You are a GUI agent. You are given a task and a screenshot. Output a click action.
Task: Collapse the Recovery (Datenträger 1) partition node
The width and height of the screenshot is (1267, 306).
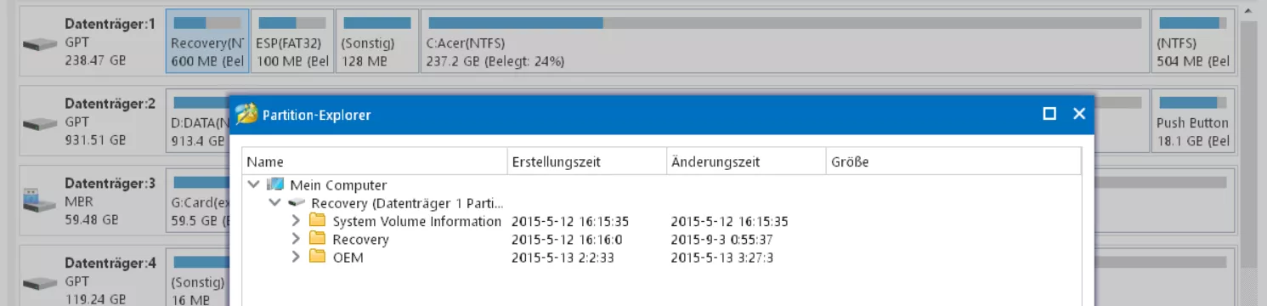click(274, 203)
